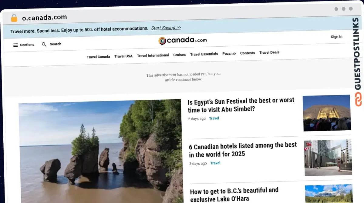Image resolution: width=364 pixels, height=203 pixels.
Task: Open Egypt's Sun Festival article headline
Action: pyautogui.click(x=241, y=105)
